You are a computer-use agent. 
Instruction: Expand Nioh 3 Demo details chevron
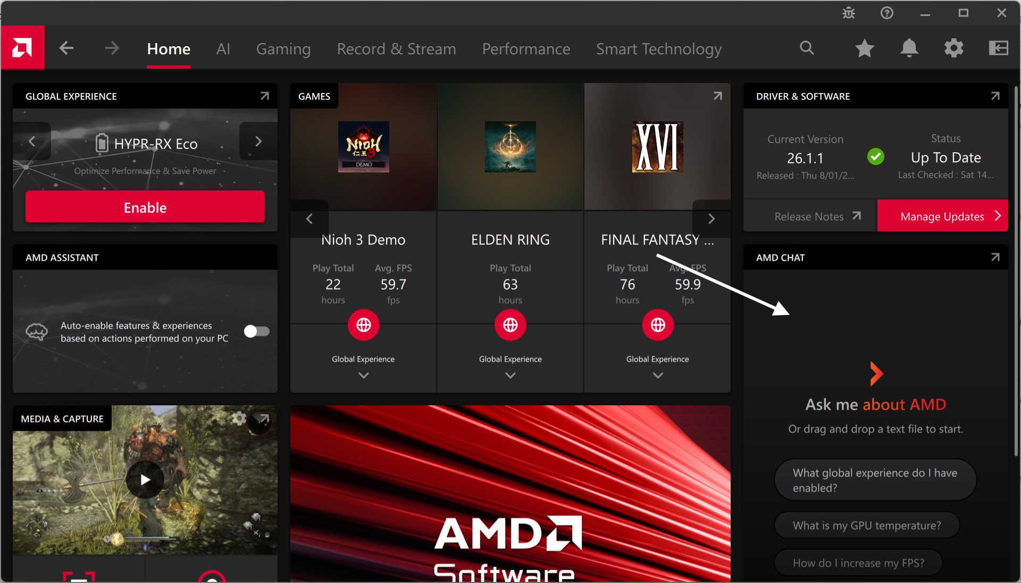point(363,376)
